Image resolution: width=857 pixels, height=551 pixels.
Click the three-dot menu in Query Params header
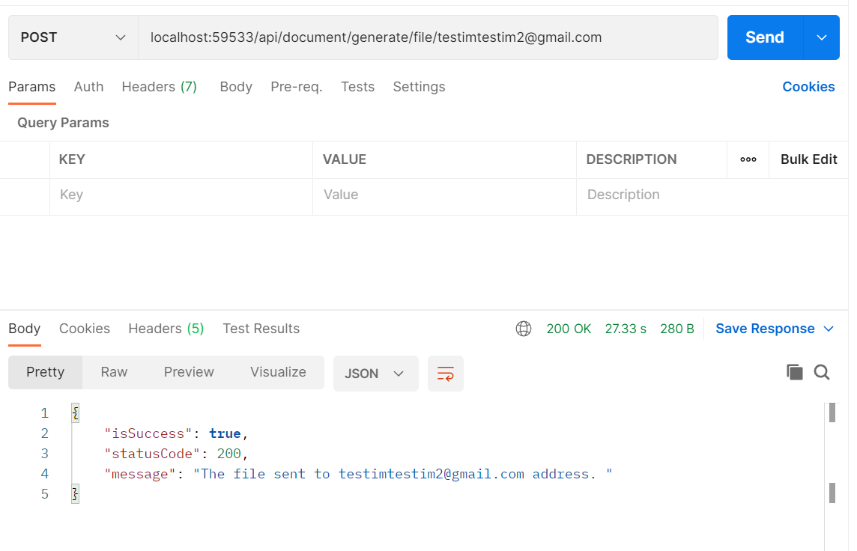click(x=748, y=159)
